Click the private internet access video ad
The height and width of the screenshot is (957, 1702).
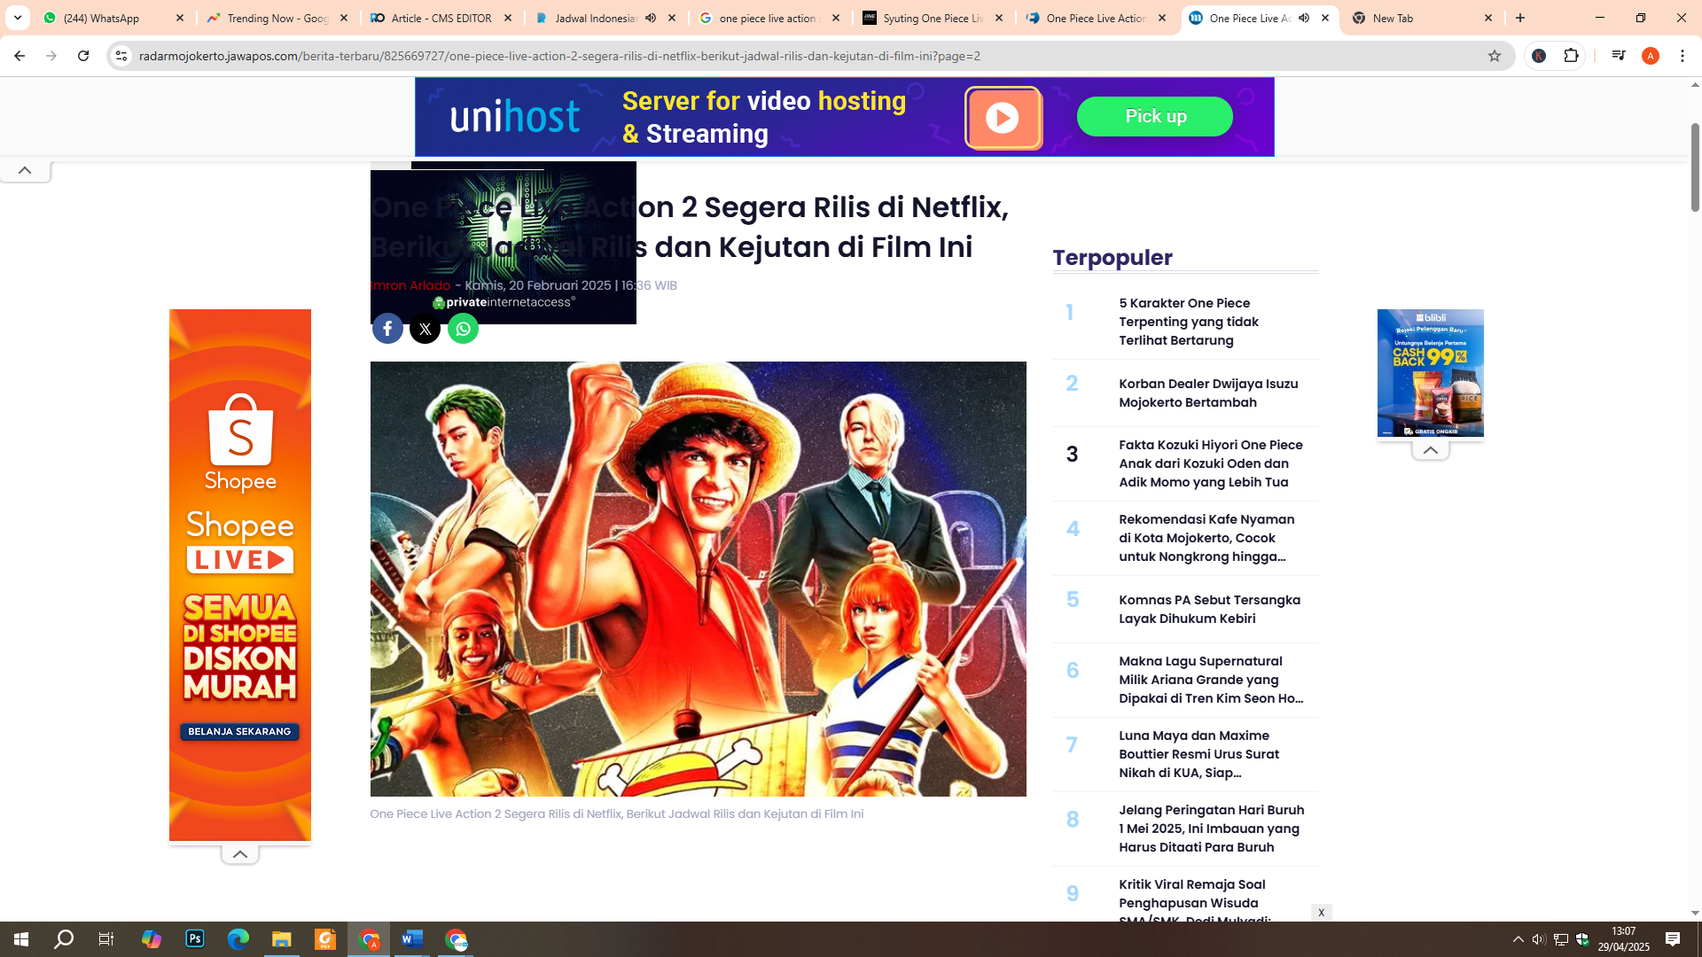pyautogui.click(x=503, y=243)
